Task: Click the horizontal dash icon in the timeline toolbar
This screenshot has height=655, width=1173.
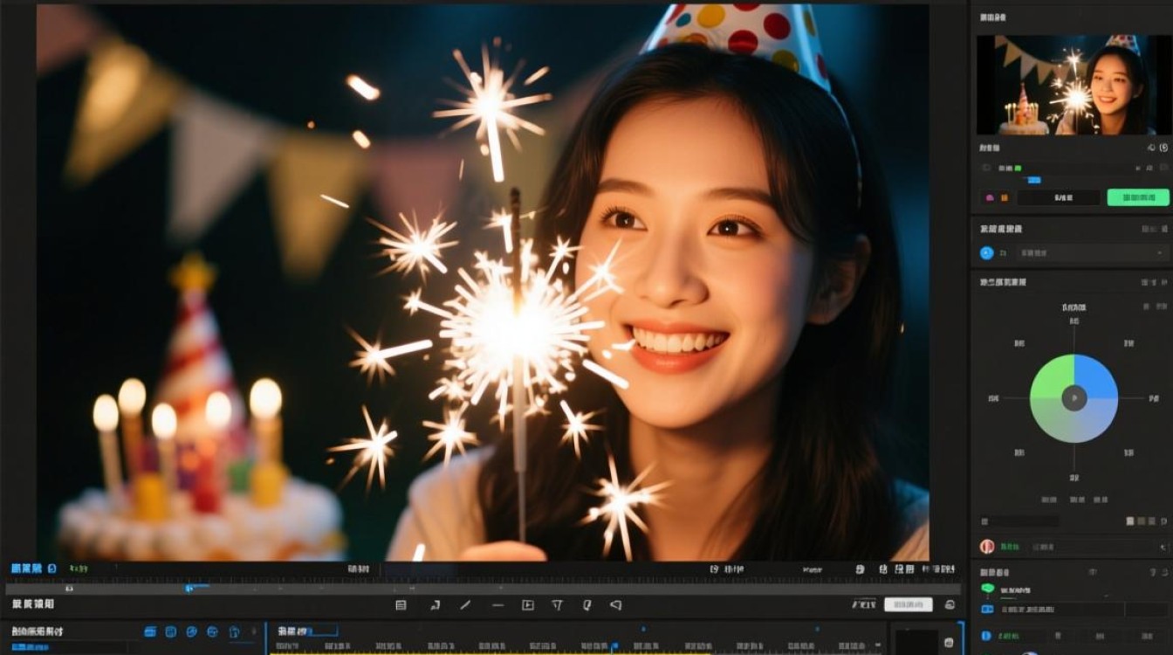Action: 497,605
